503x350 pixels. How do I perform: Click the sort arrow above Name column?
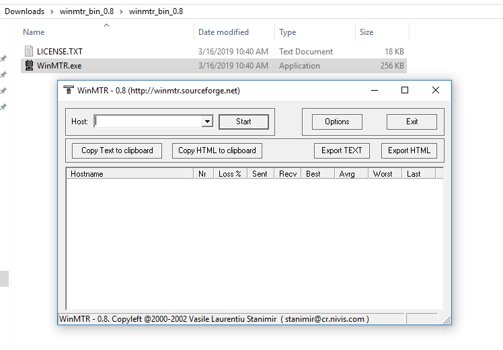(107, 25)
